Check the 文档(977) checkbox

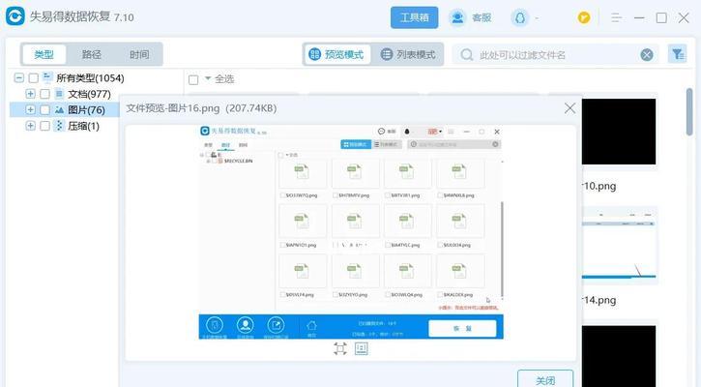[x=44, y=94]
